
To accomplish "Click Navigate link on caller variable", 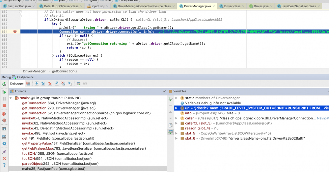I will [323, 118].
